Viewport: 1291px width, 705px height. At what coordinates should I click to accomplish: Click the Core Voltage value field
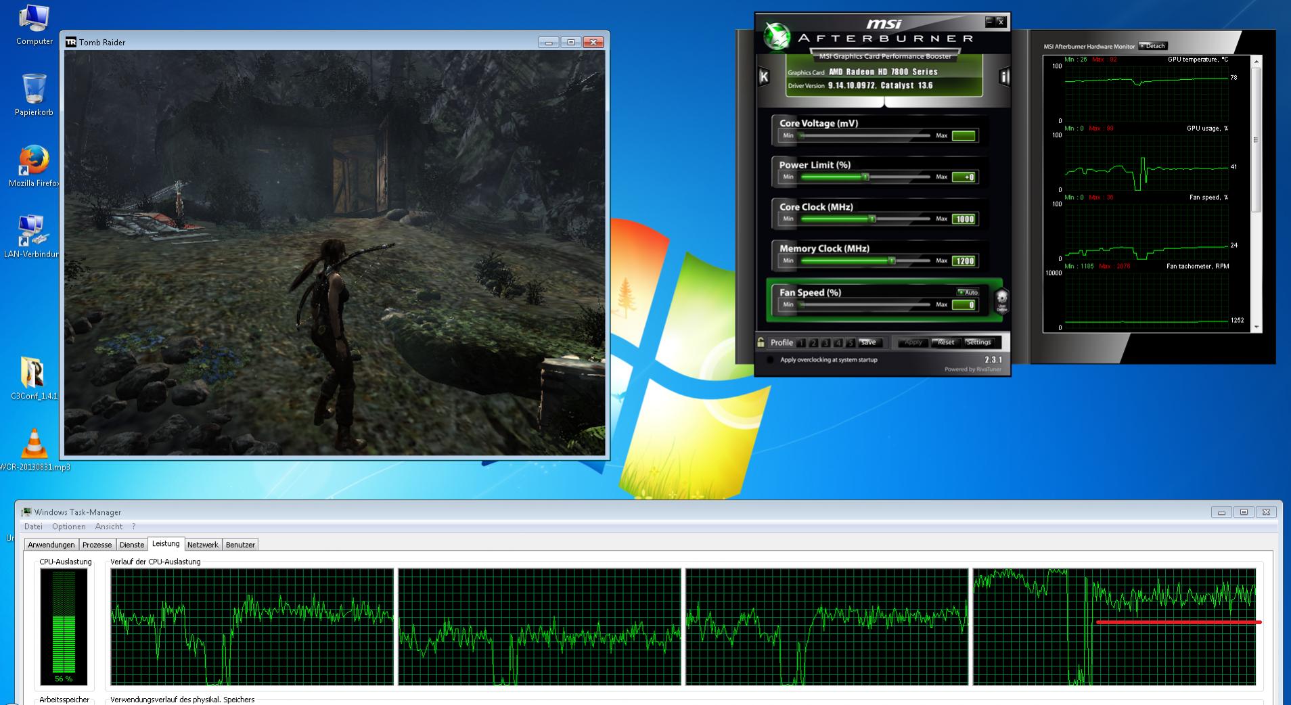964,136
